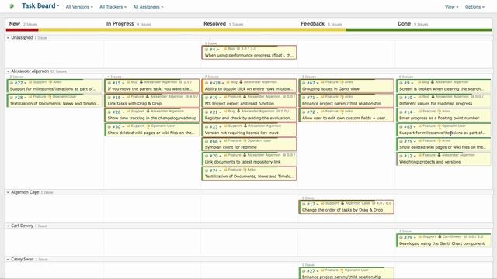The image size is (497, 279).
Task: Select 'Symbian client for redmine' card text
Action: tap(231, 147)
